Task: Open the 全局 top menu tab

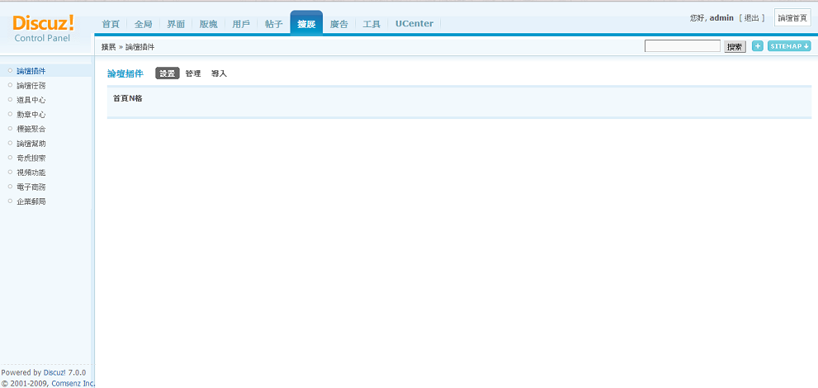Action: [x=143, y=24]
